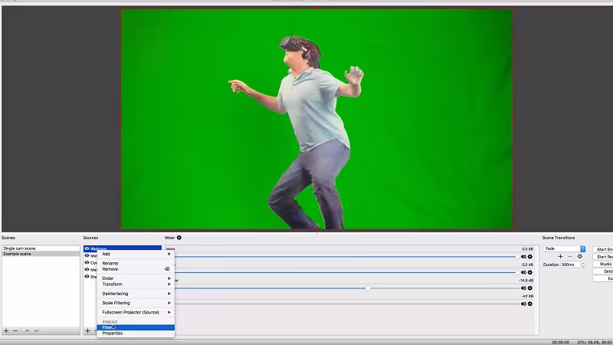This screenshot has height=345, width=613.
Task: Open the Settings button
Action: tap(603, 271)
